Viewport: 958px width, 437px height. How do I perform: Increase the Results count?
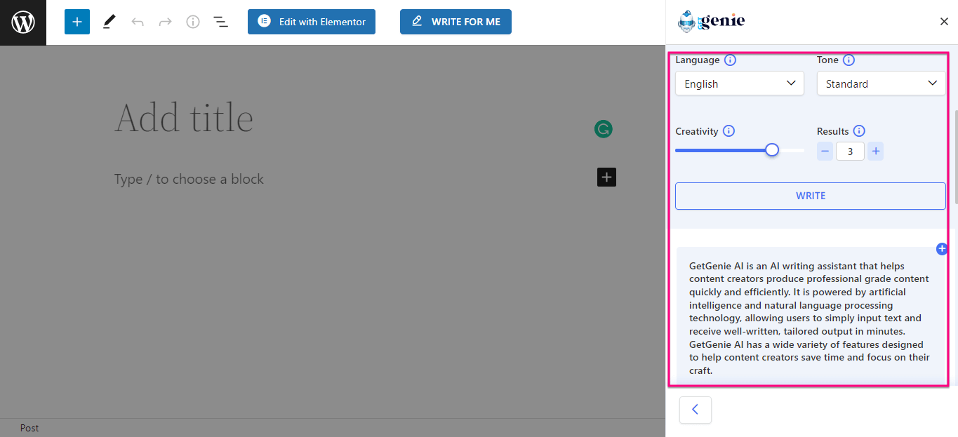[x=875, y=151]
